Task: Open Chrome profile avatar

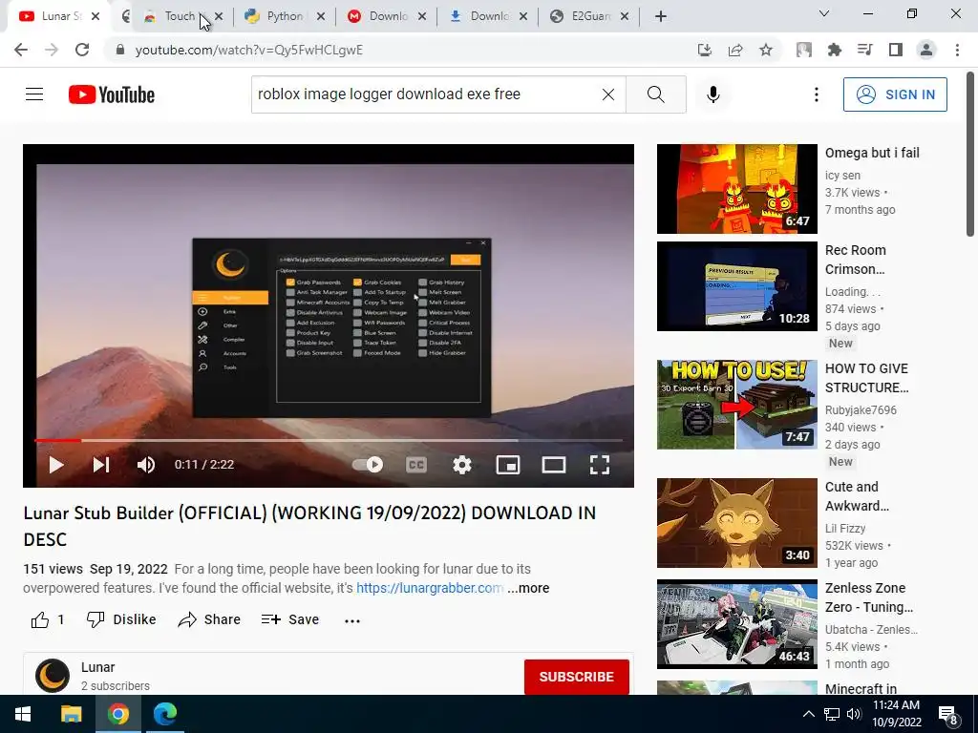Action: click(926, 50)
